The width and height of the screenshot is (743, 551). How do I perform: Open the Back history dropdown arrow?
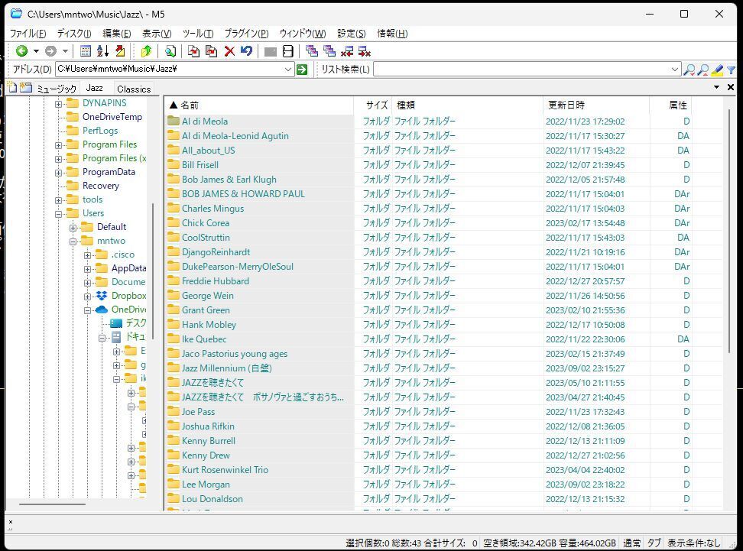point(36,51)
